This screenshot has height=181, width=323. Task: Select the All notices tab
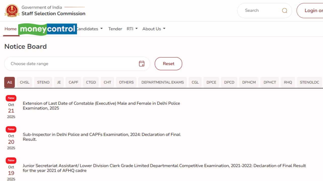tap(9, 82)
